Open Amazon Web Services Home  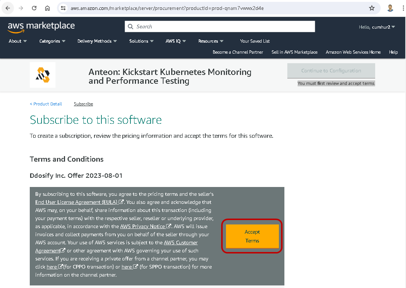[353, 52]
